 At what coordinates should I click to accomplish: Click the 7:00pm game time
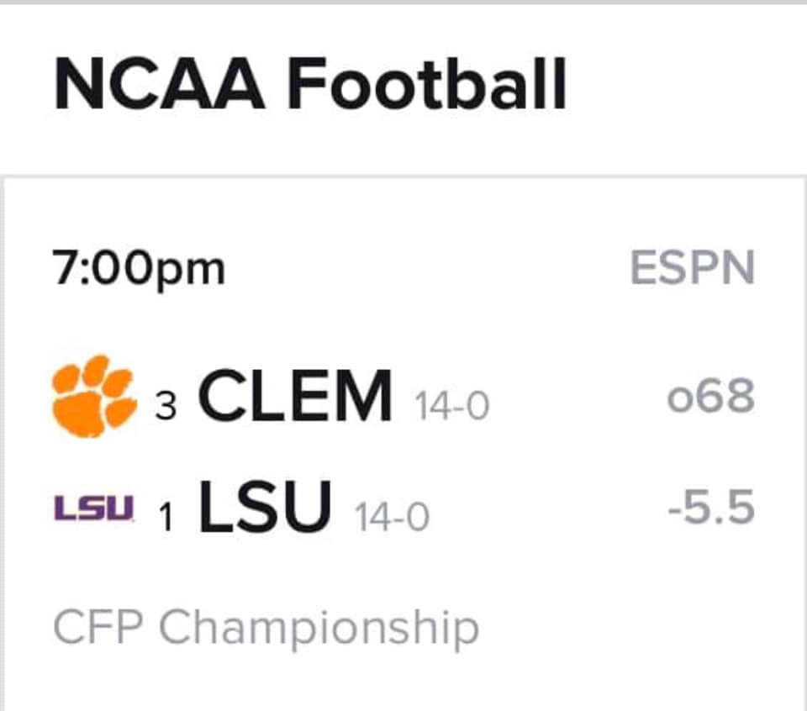pos(139,269)
